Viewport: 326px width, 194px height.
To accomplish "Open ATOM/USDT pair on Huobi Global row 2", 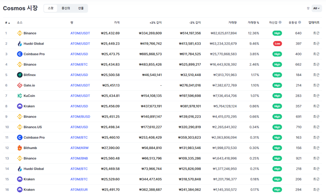I will [x=80, y=44].
